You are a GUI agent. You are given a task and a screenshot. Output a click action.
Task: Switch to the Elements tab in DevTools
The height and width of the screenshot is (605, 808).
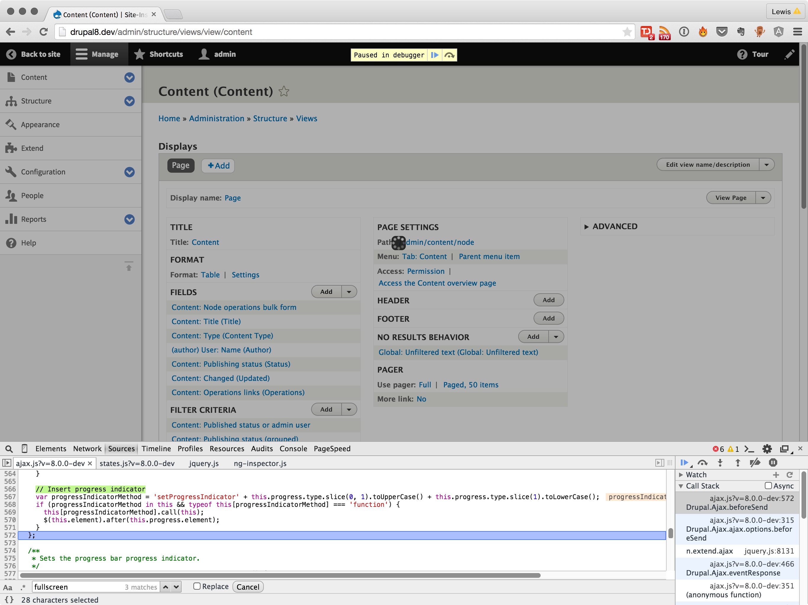coord(51,449)
